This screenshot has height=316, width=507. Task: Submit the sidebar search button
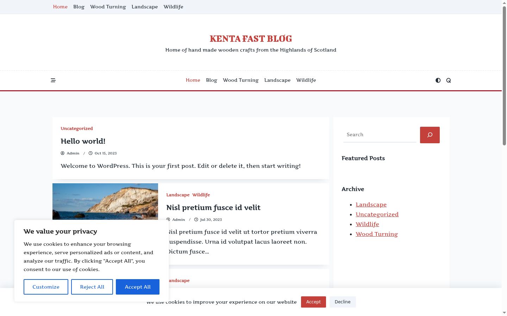coord(430,135)
